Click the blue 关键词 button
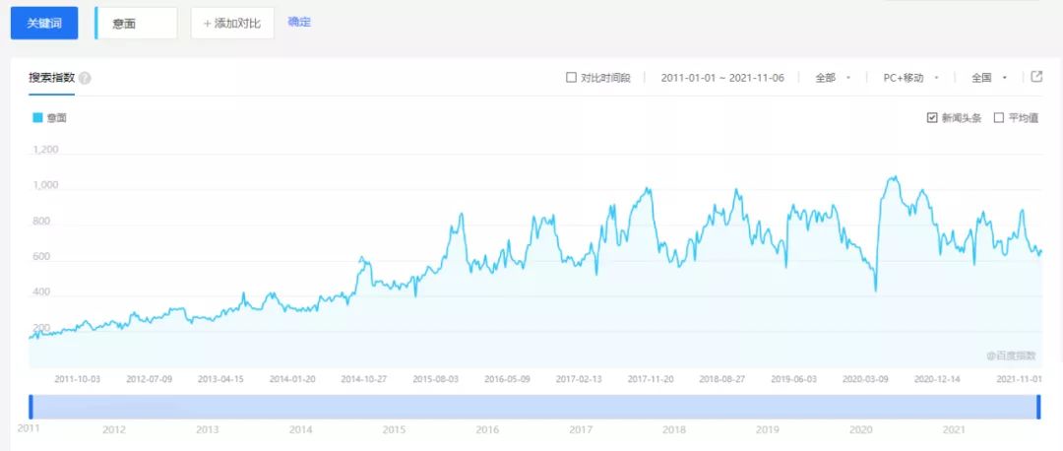1063x451 pixels. (44, 24)
